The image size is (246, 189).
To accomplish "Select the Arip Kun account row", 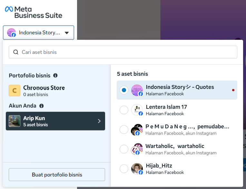I will (x=55, y=121).
